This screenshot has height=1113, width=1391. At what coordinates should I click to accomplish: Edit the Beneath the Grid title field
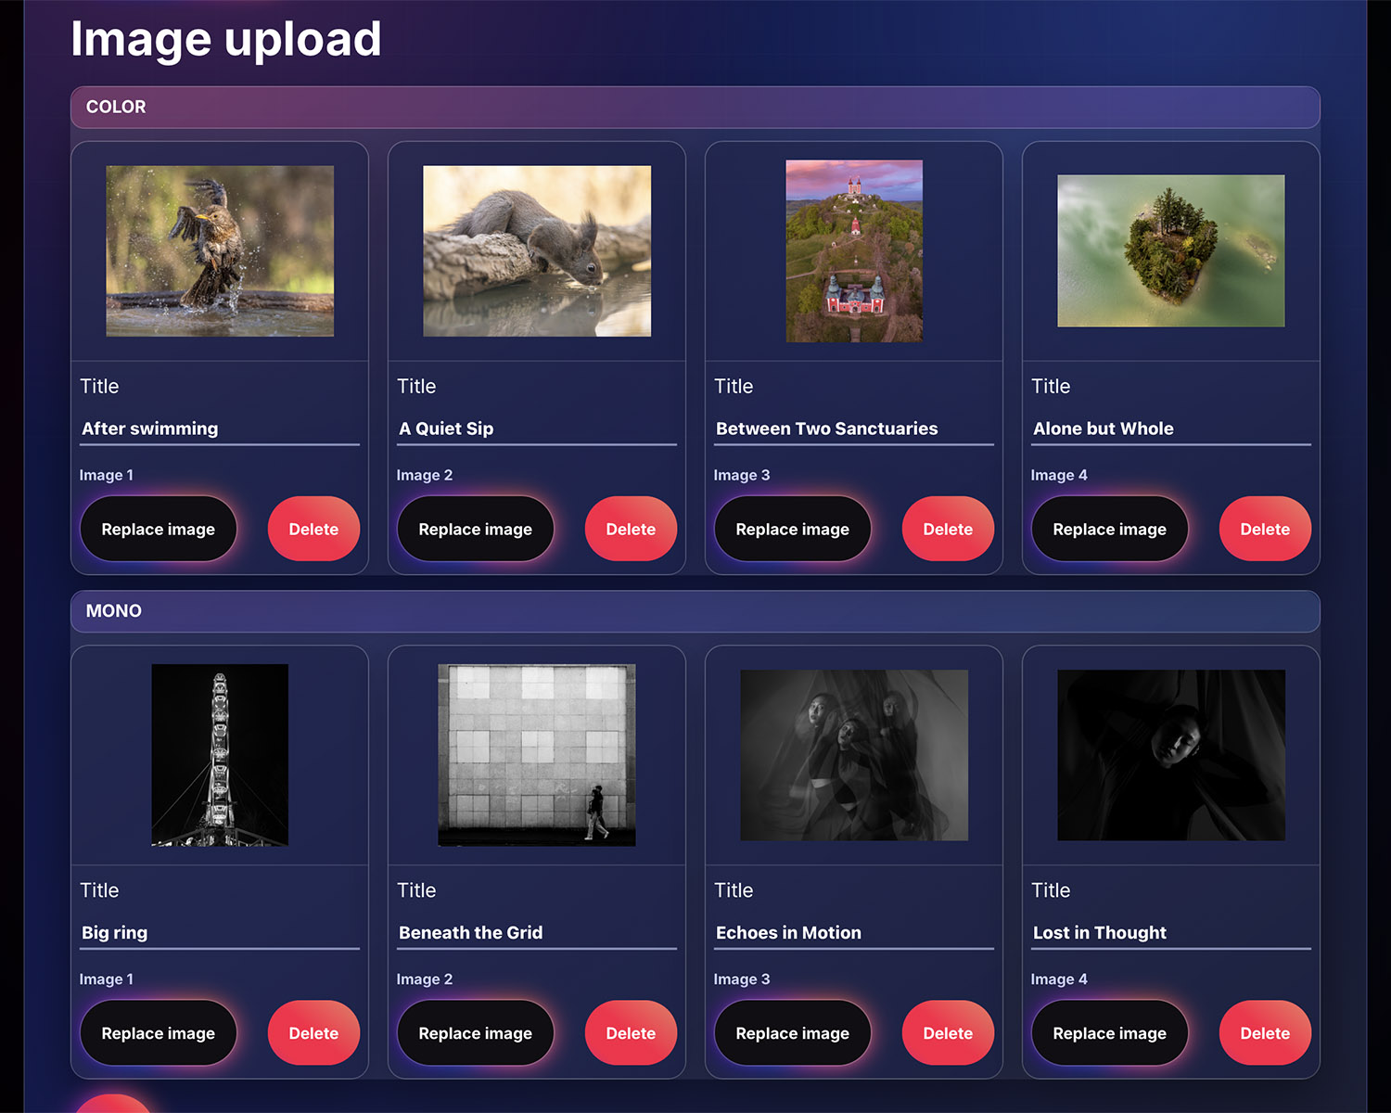[x=537, y=933]
